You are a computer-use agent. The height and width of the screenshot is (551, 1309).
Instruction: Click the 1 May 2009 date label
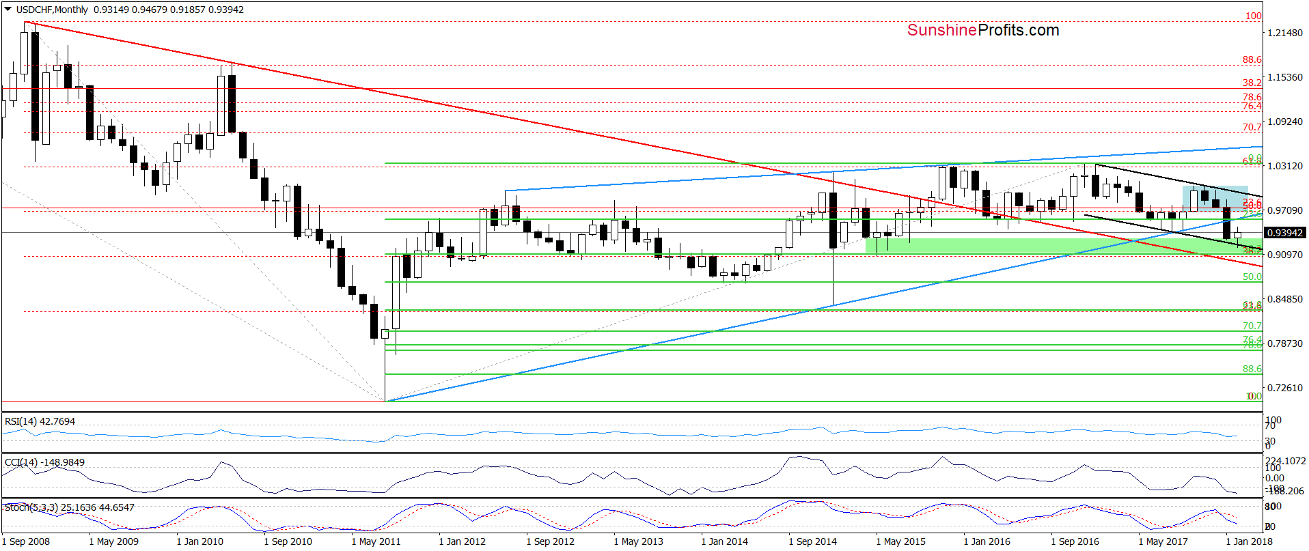pos(113,541)
